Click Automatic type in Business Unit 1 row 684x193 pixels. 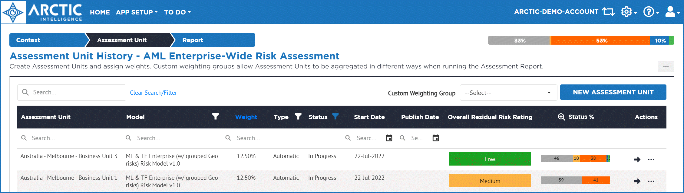286,178
